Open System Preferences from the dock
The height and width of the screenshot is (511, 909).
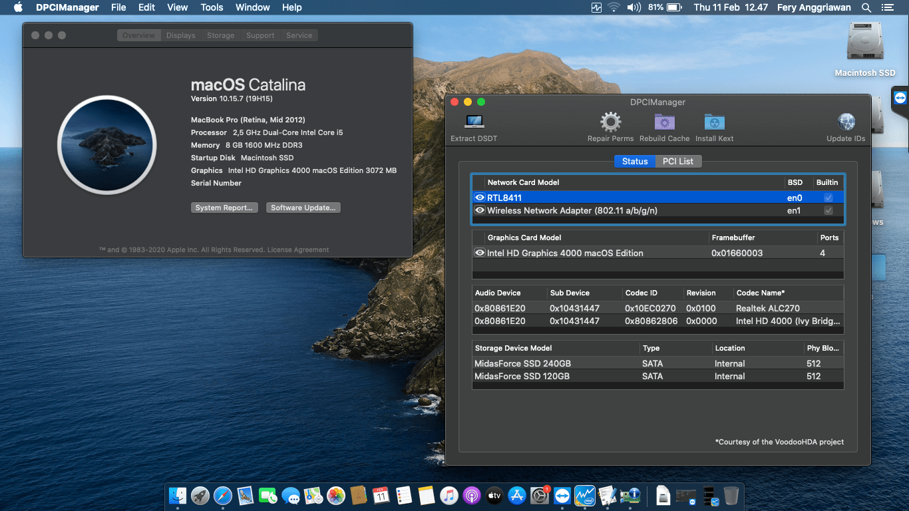click(x=539, y=495)
